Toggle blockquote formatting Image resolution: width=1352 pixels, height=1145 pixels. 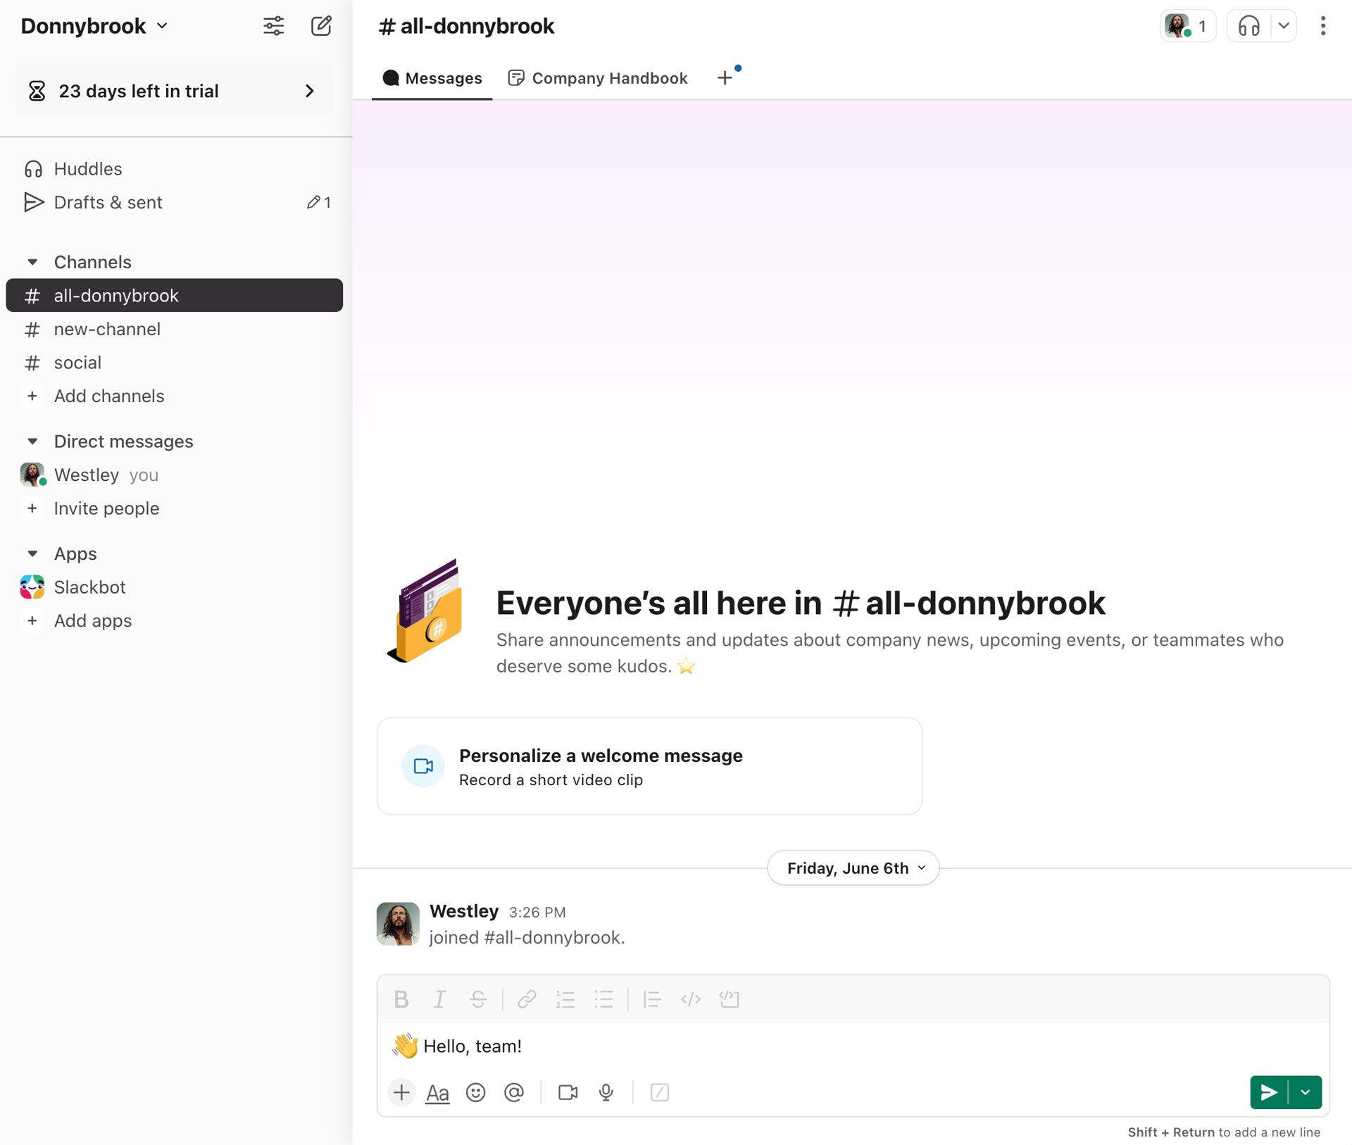(652, 999)
